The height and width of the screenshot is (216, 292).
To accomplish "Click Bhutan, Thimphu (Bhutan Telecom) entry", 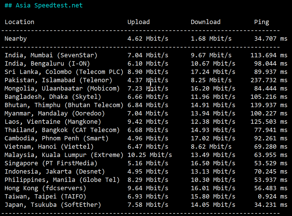I will [x=64, y=105].
